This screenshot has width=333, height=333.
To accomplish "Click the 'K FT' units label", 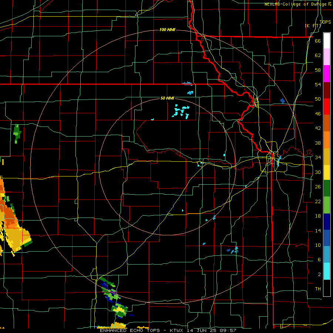I will pos(313,26).
